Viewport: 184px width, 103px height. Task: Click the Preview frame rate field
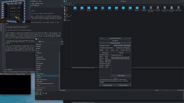[126, 55]
